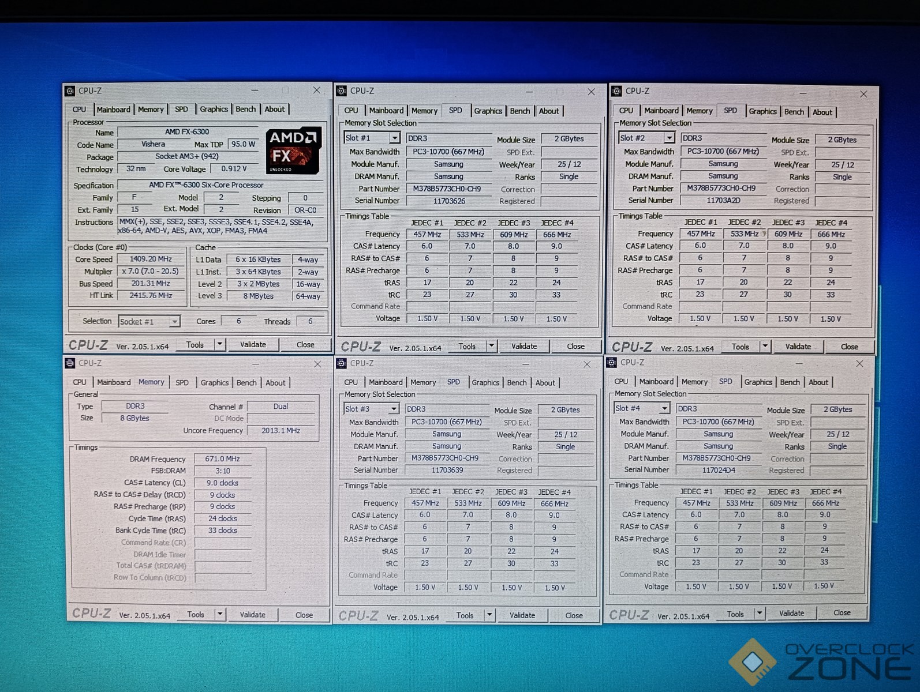Open the Slot #1 memory slot dropdown

(394, 138)
